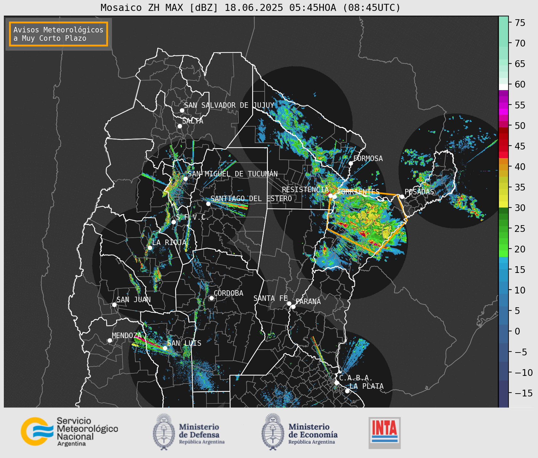This screenshot has height=458, width=538.
Task: Click the white dot marking Córdoba
Action: point(211,298)
